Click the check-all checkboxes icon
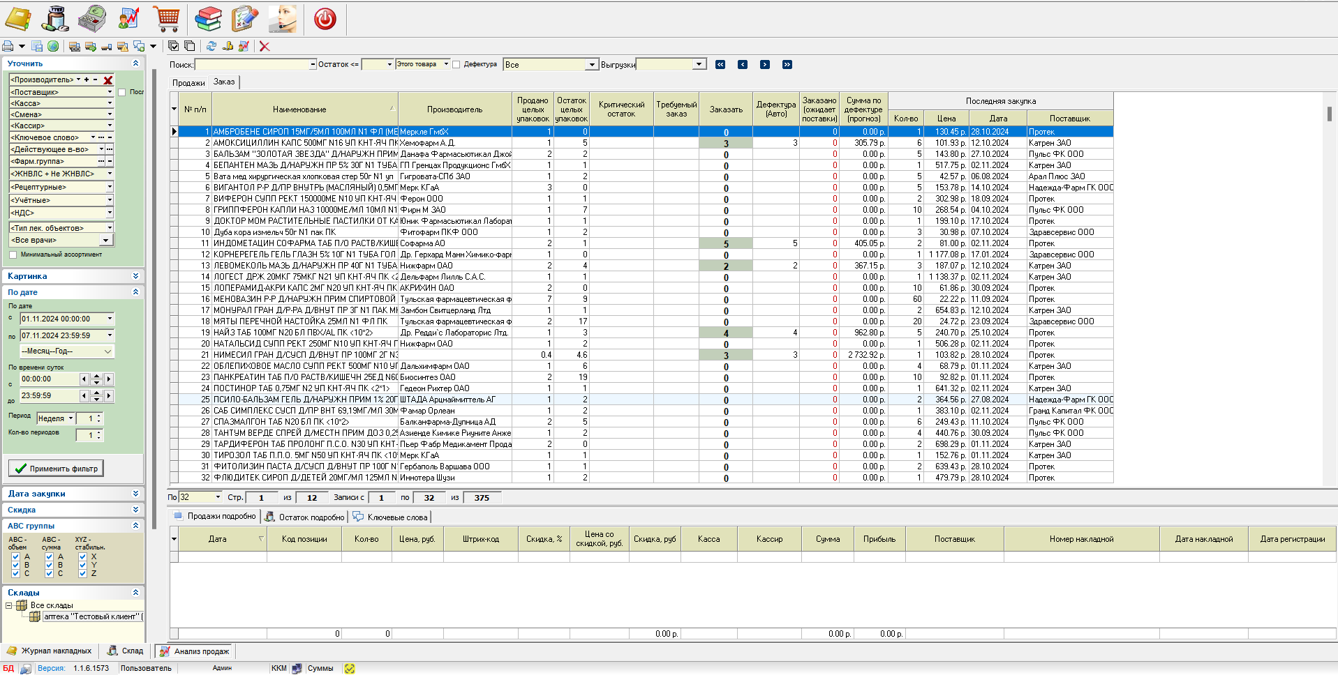The width and height of the screenshot is (1338, 675). pyautogui.click(x=174, y=46)
